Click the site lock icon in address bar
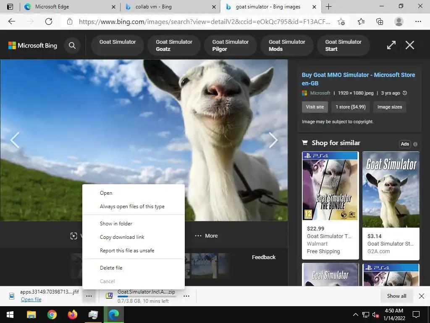This screenshot has width=430, height=323. [70, 21]
